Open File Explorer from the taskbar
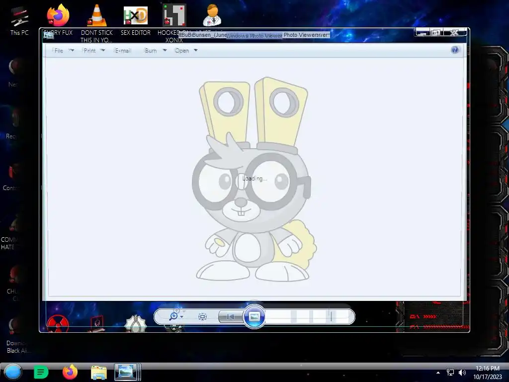Screen dimensions: 509x382 pos(99,373)
